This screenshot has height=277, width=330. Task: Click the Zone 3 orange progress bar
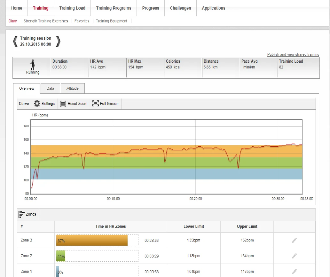click(92, 241)
